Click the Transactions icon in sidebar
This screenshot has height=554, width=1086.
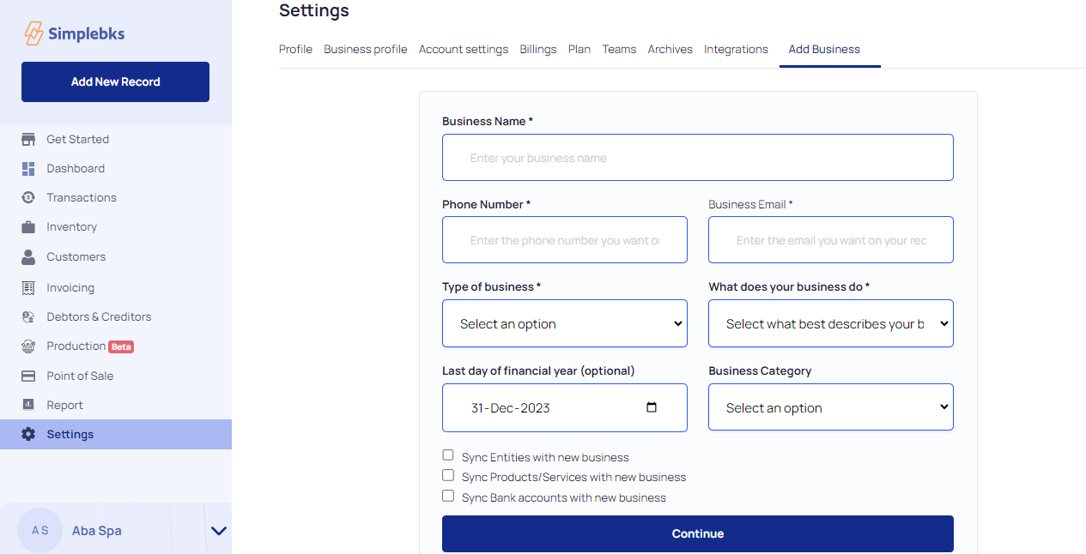(28, 198)
